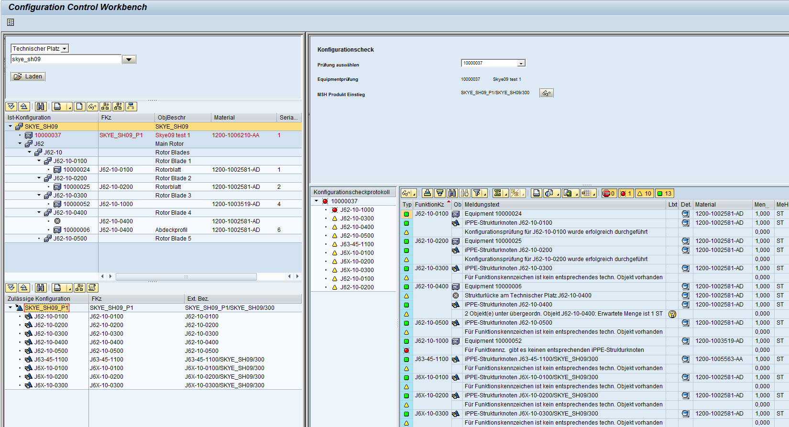Screen dimensions: 789x427
Task: Select J63-45-1100 in the protocol tree
Action: point(357,244)
